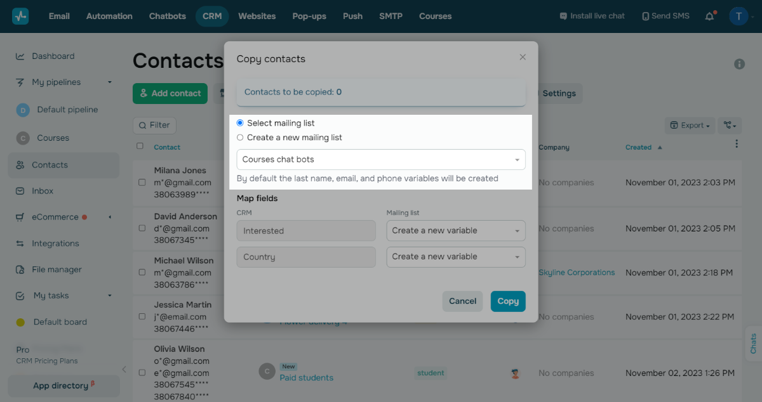Screen dimensions: 762x402
Task: Open the Courses chat bots dropdown
Action: (x=381, y=160)
